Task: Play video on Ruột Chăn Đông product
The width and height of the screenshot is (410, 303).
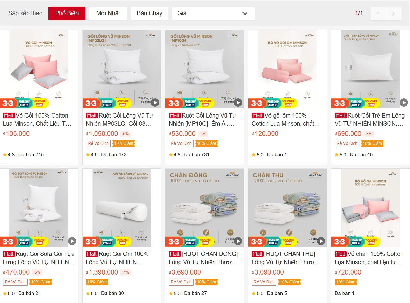Action: point(238,241)
